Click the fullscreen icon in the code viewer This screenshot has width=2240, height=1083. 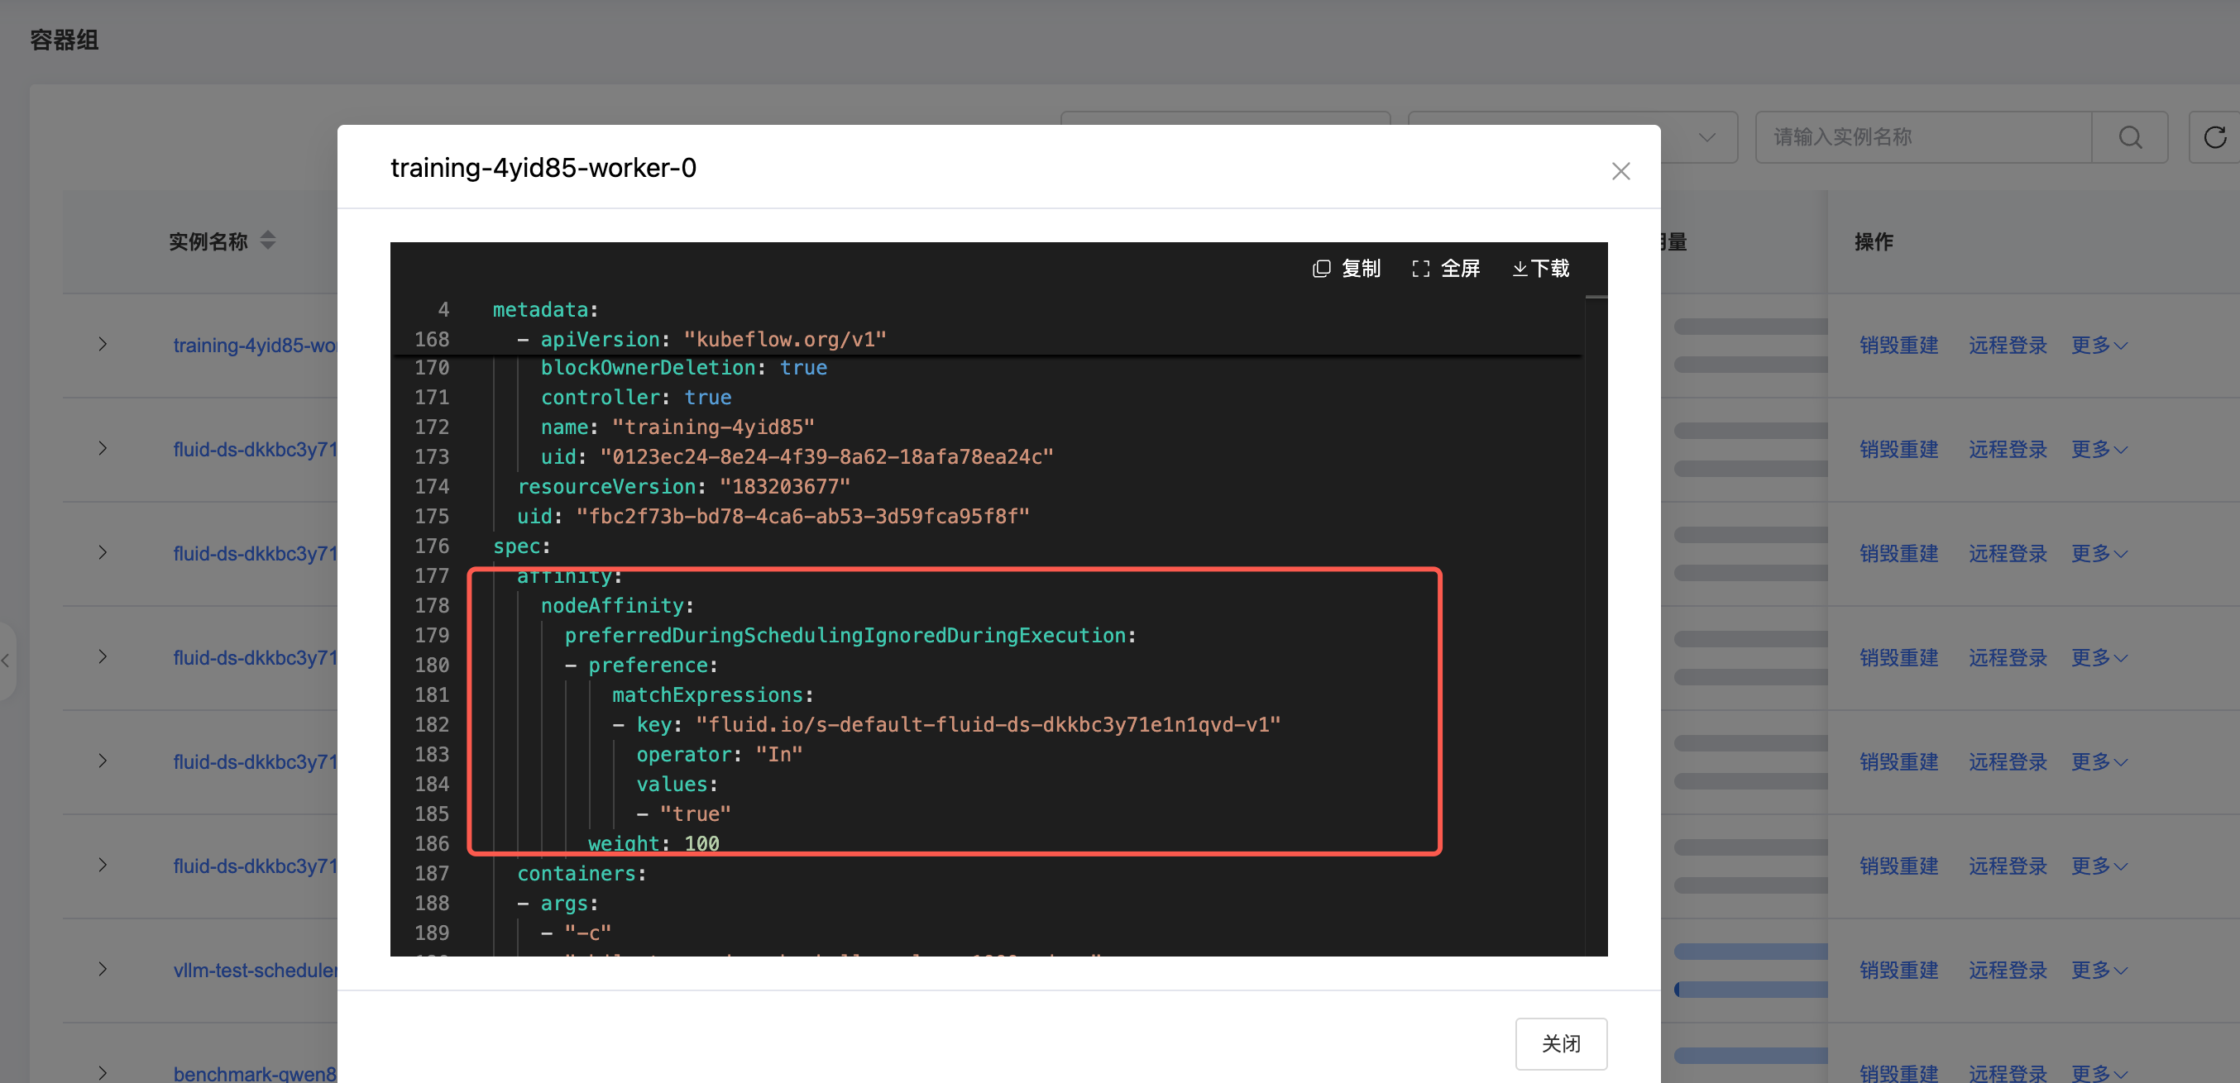click(1421, 269)
